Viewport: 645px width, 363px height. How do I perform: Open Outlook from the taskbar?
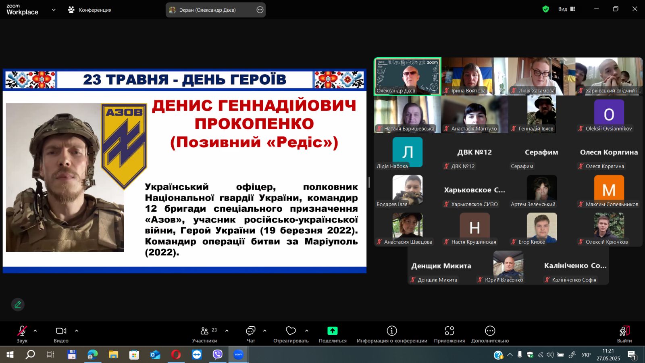coord(155,355)
